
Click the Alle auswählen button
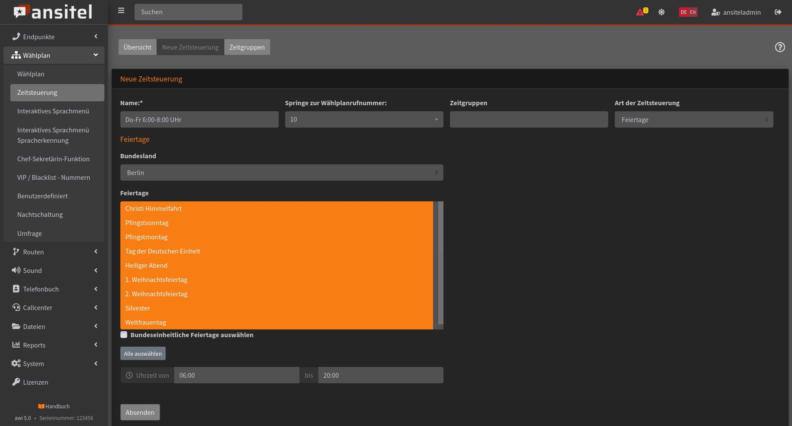[143, 354]
